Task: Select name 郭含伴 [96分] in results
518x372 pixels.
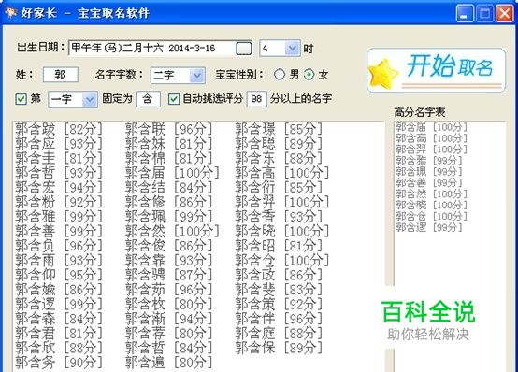Action: pyautogui.click(x=279, y=319)
